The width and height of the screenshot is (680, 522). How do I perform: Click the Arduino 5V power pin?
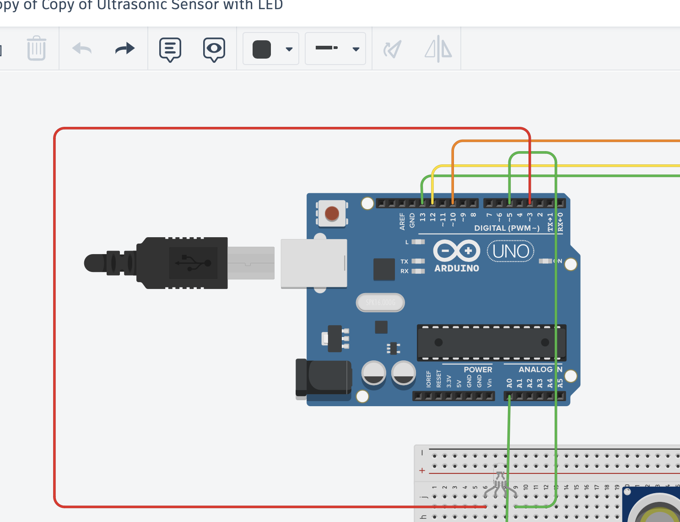point(459,396)
